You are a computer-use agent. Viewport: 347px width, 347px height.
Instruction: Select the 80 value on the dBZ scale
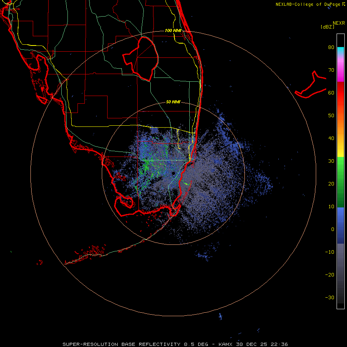[331, 47]
